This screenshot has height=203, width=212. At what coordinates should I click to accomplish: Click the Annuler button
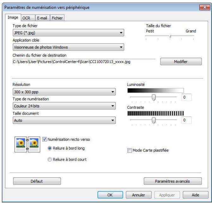click(139, 195)
